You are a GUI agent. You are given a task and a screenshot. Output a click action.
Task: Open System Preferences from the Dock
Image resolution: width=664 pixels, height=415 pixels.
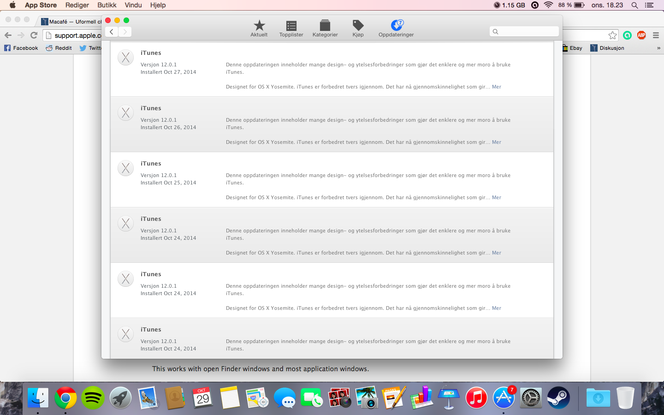click(x=531, y=397)
